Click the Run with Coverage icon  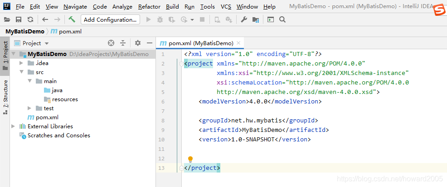click(x=172, y=19)
